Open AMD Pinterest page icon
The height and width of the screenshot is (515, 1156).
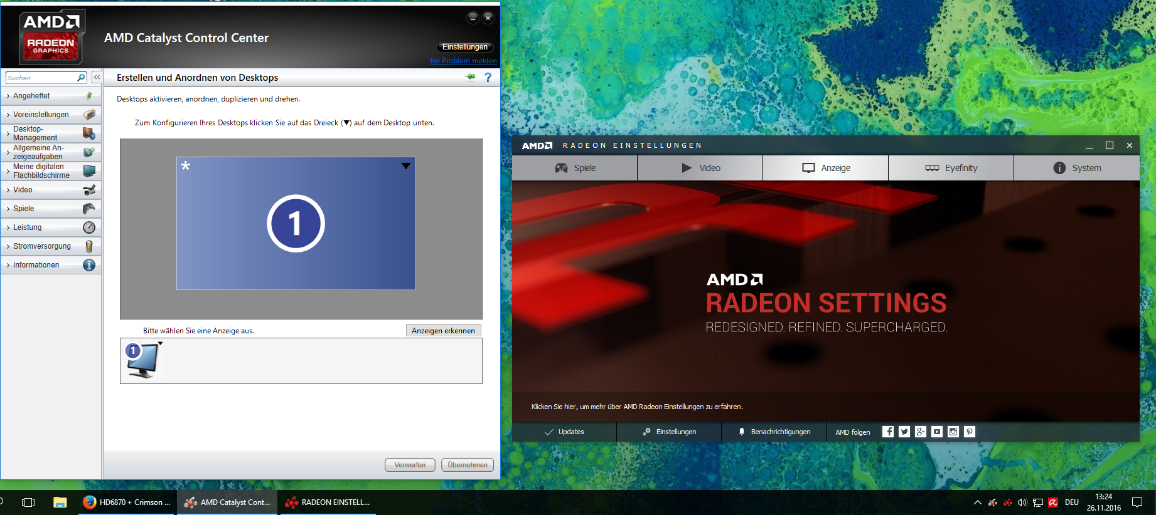coord(970,432)
